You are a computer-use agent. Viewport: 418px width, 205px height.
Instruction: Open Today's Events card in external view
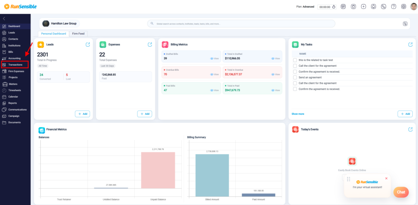410,129
